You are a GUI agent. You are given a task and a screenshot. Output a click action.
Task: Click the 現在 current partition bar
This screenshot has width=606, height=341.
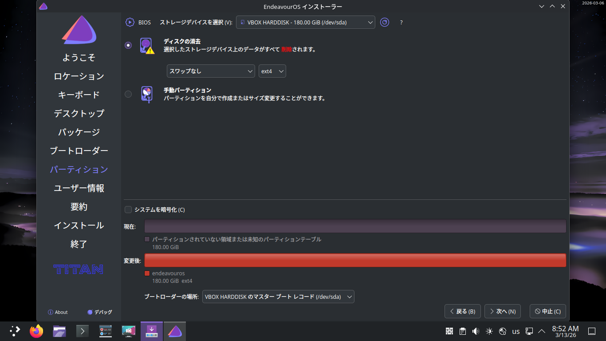coord(355,226)
